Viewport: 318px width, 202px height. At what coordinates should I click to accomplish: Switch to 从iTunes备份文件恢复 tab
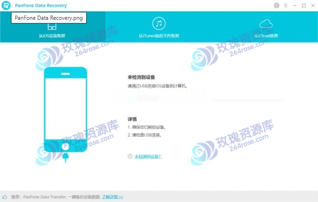[159, 27]
